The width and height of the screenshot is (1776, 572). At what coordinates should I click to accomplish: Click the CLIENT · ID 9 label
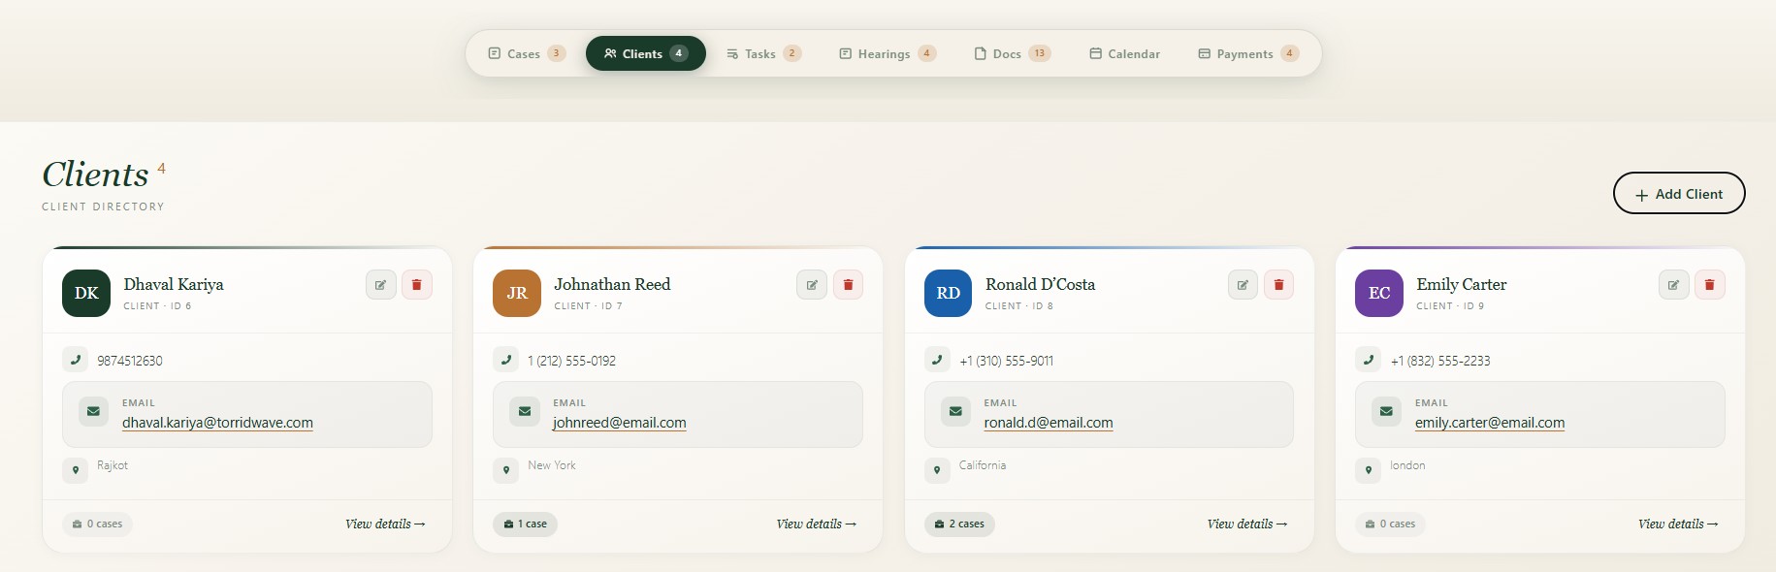point(1450,306)
